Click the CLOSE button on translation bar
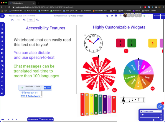 pos(47,88)
